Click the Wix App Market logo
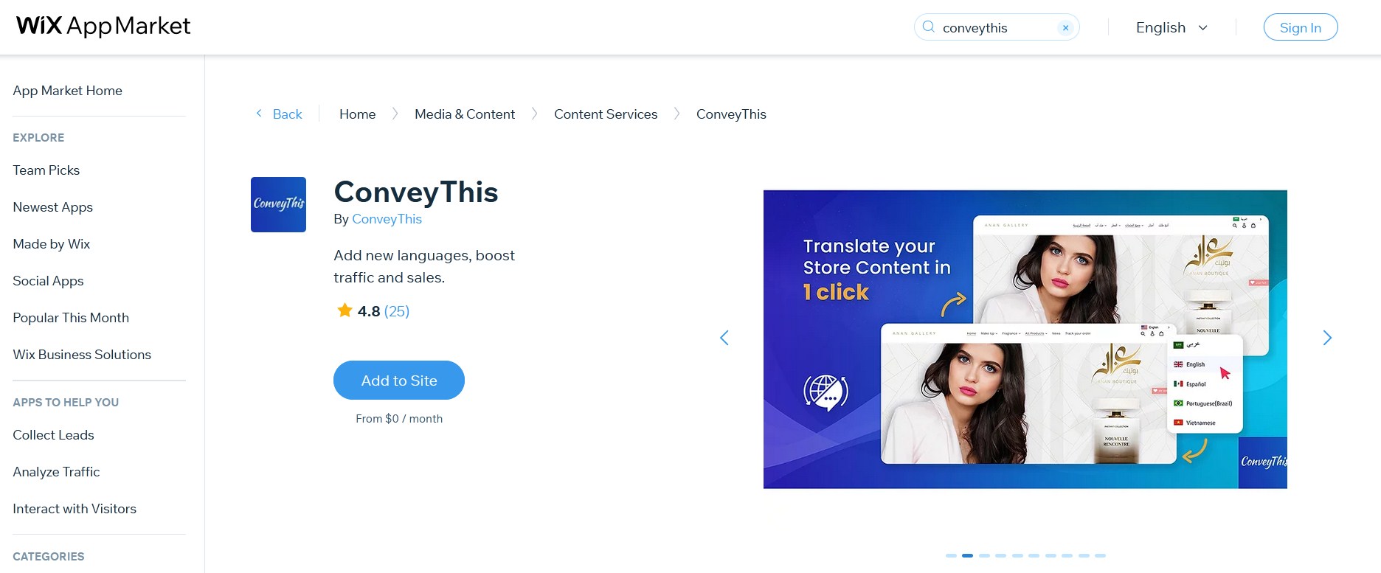The height and width of the screenshot is (573, 1381). (103, 26)
